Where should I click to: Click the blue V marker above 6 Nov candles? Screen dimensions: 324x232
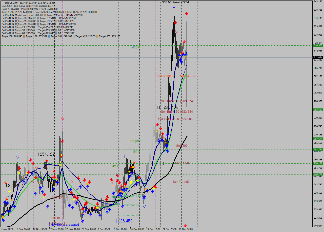click(x=17, y=157)
